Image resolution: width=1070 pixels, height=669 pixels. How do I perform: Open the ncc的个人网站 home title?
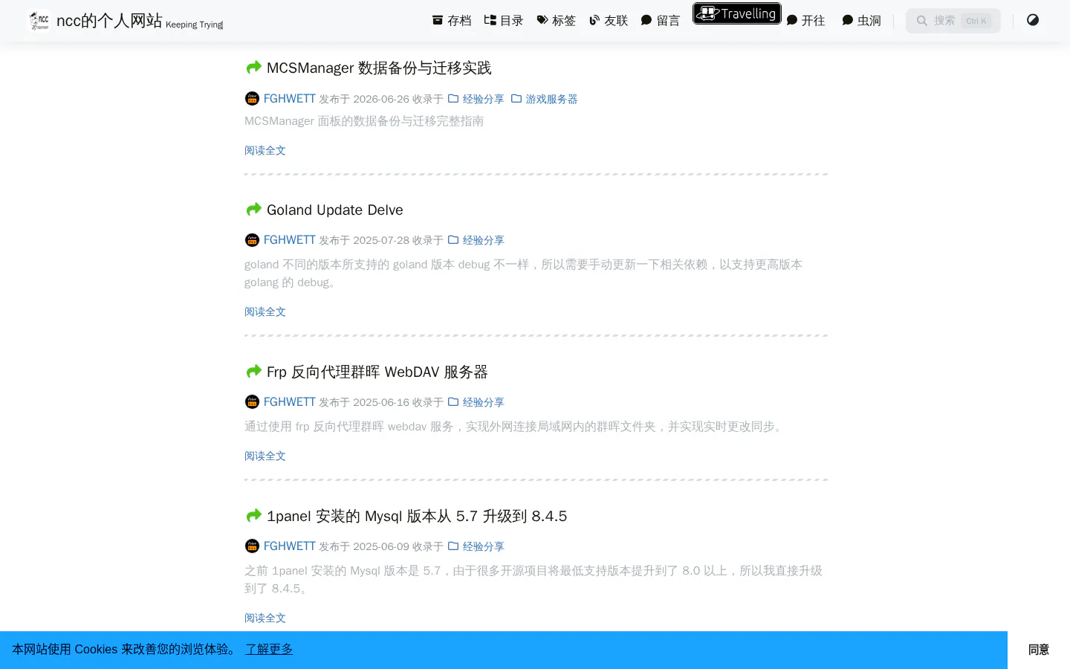[109, 21]
